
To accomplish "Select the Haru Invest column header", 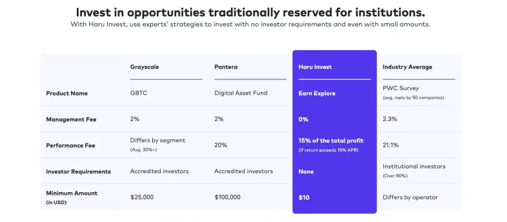I will [x=315, y=67].
